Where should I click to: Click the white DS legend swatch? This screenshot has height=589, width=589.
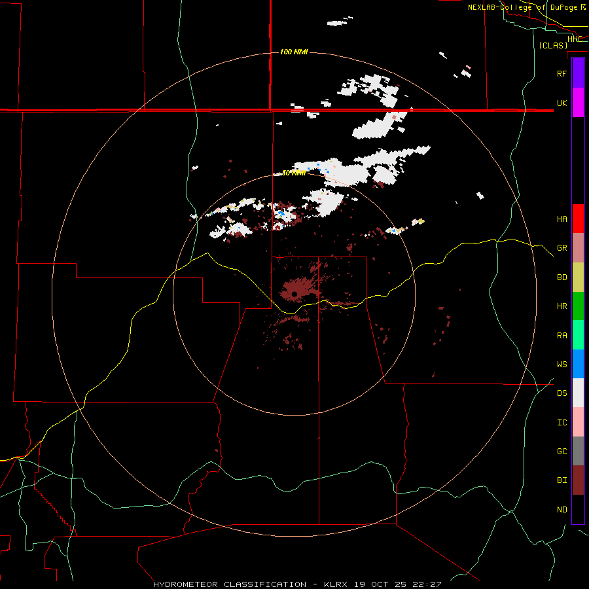coord(578,393)
